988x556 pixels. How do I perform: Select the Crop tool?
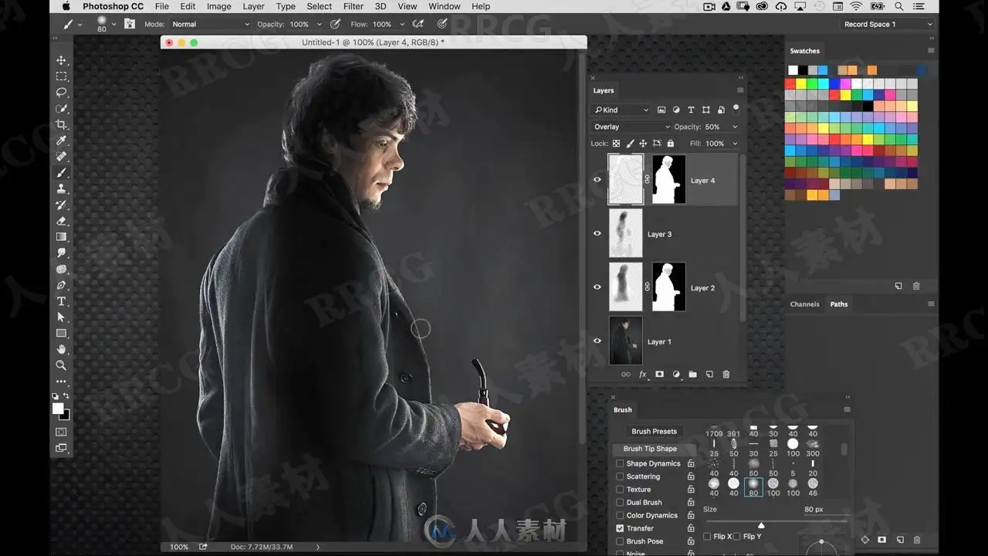(62, 125)
